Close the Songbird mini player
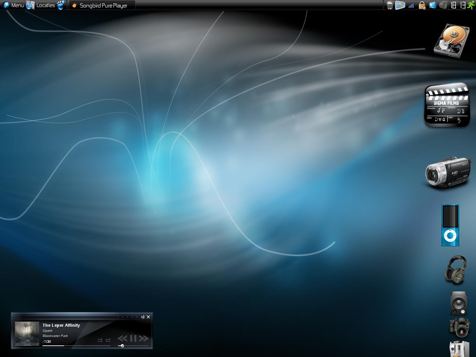The width and height of the screenshot is (476, 357). pyautogui.click(x=148, y=317)
